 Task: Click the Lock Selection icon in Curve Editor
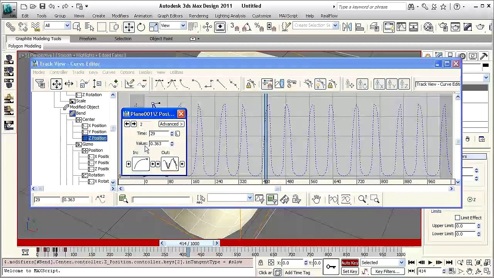[251, 84]
